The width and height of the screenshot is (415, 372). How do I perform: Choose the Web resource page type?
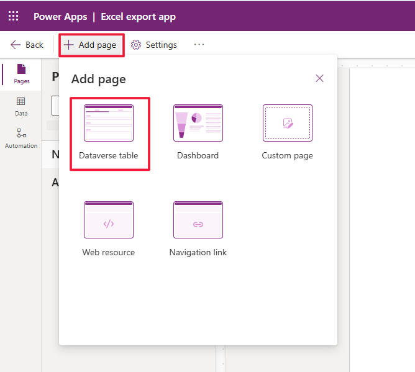109,229
